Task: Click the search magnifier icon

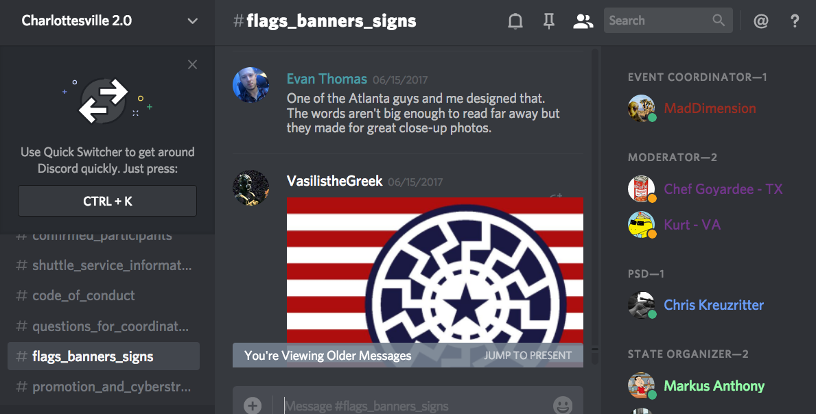Action: [719, 21]
